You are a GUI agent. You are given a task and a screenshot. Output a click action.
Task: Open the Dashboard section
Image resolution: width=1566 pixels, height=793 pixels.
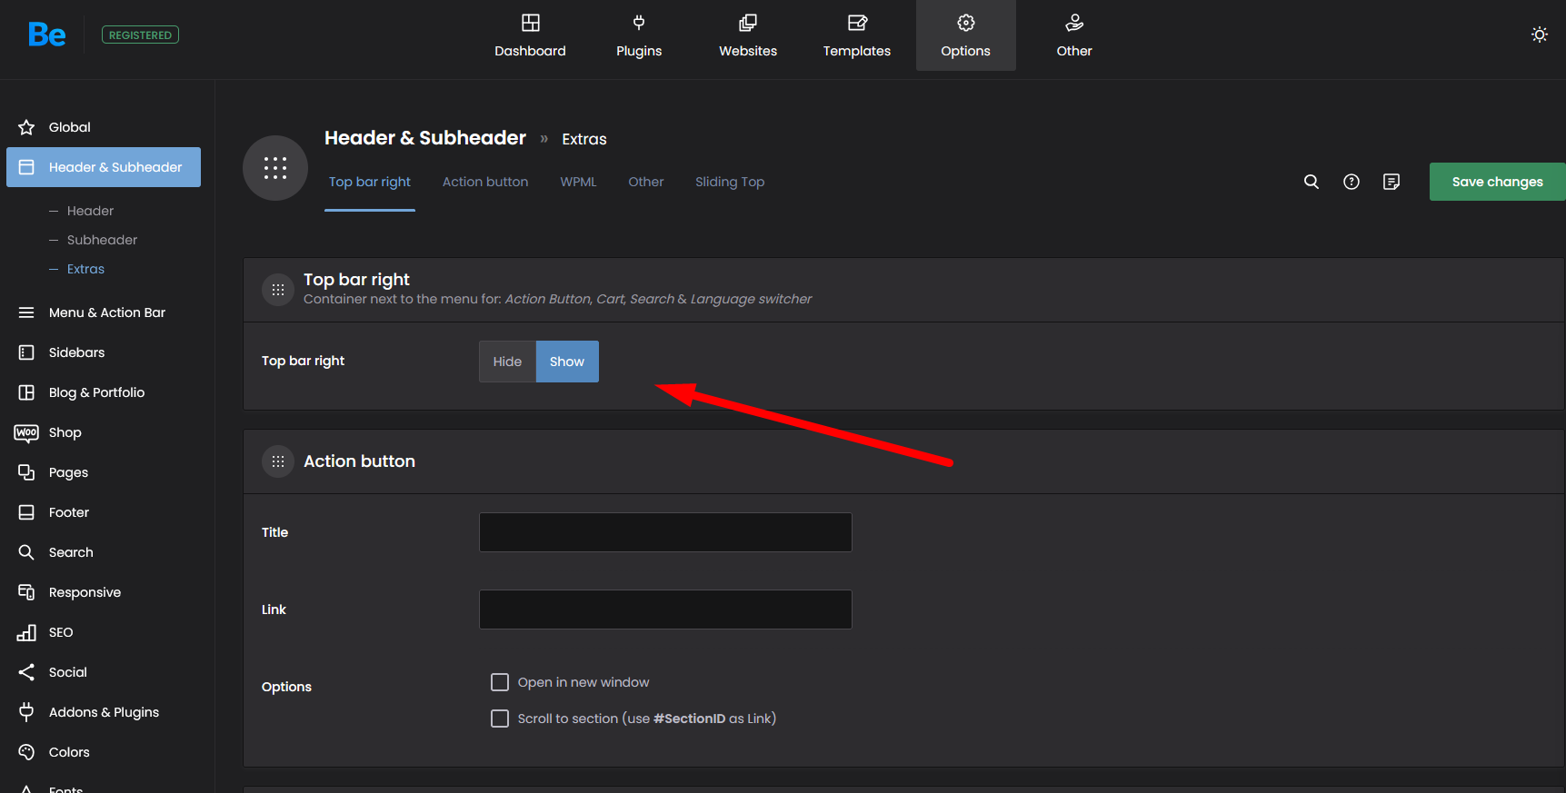coord(530,35)
